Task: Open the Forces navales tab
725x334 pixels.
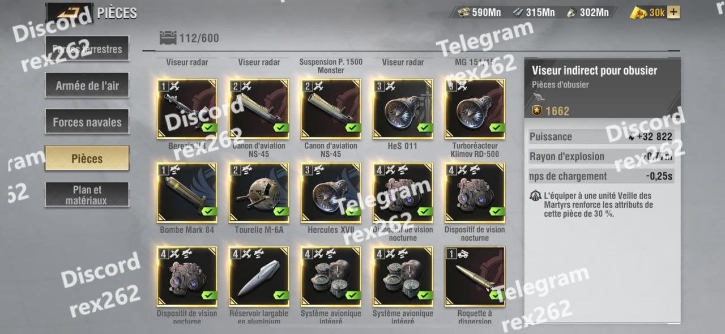Action: tap(87, 122)
